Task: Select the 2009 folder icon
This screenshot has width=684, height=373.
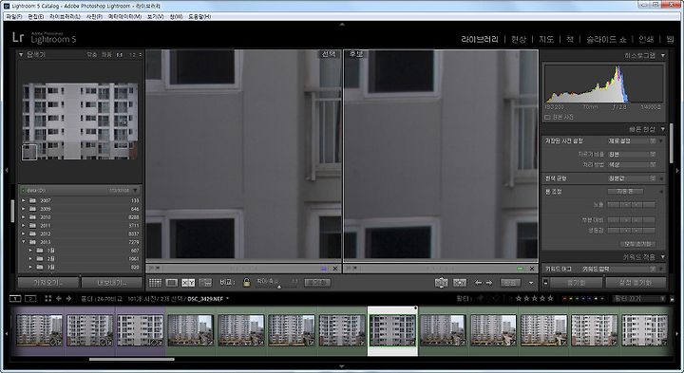Action: click(x=32, y=209)
